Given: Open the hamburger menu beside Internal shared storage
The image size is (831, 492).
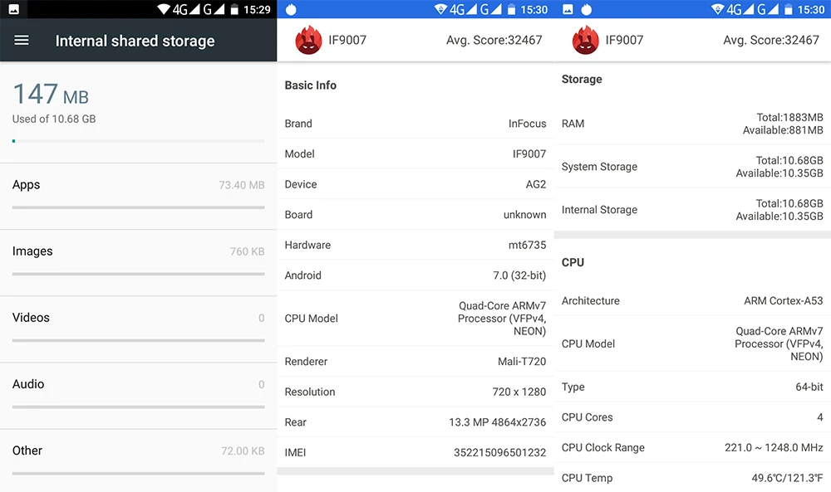Looking at the screenshot, I should click(22, 40).
